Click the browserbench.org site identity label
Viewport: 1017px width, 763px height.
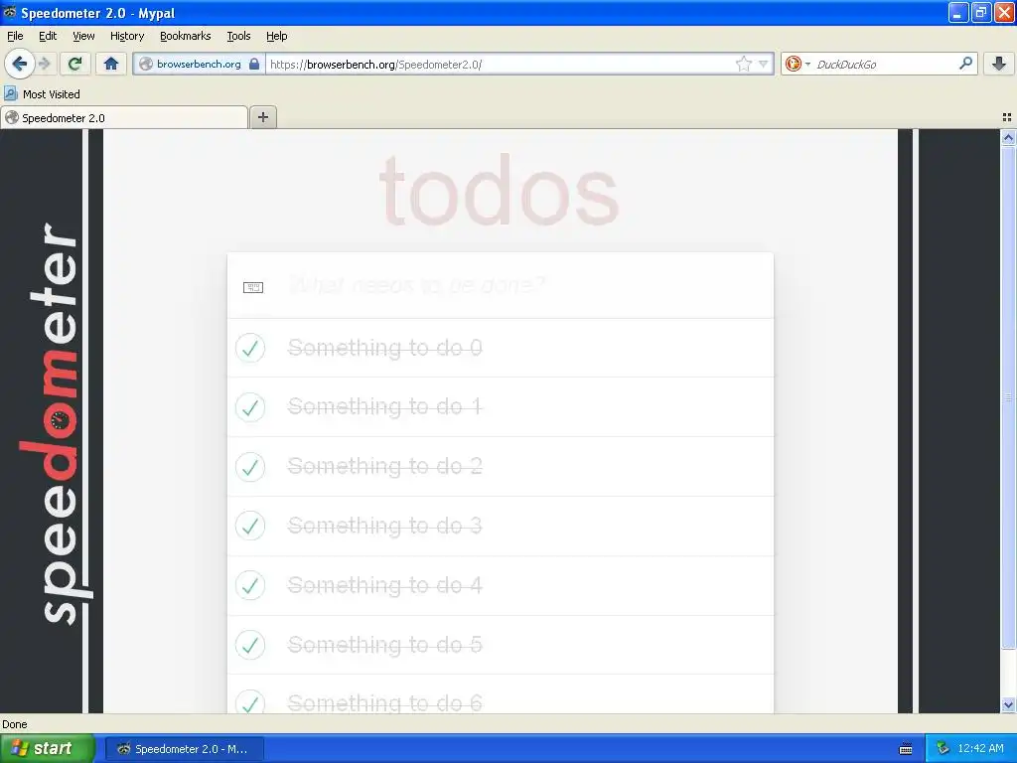[x=199, y=64]
